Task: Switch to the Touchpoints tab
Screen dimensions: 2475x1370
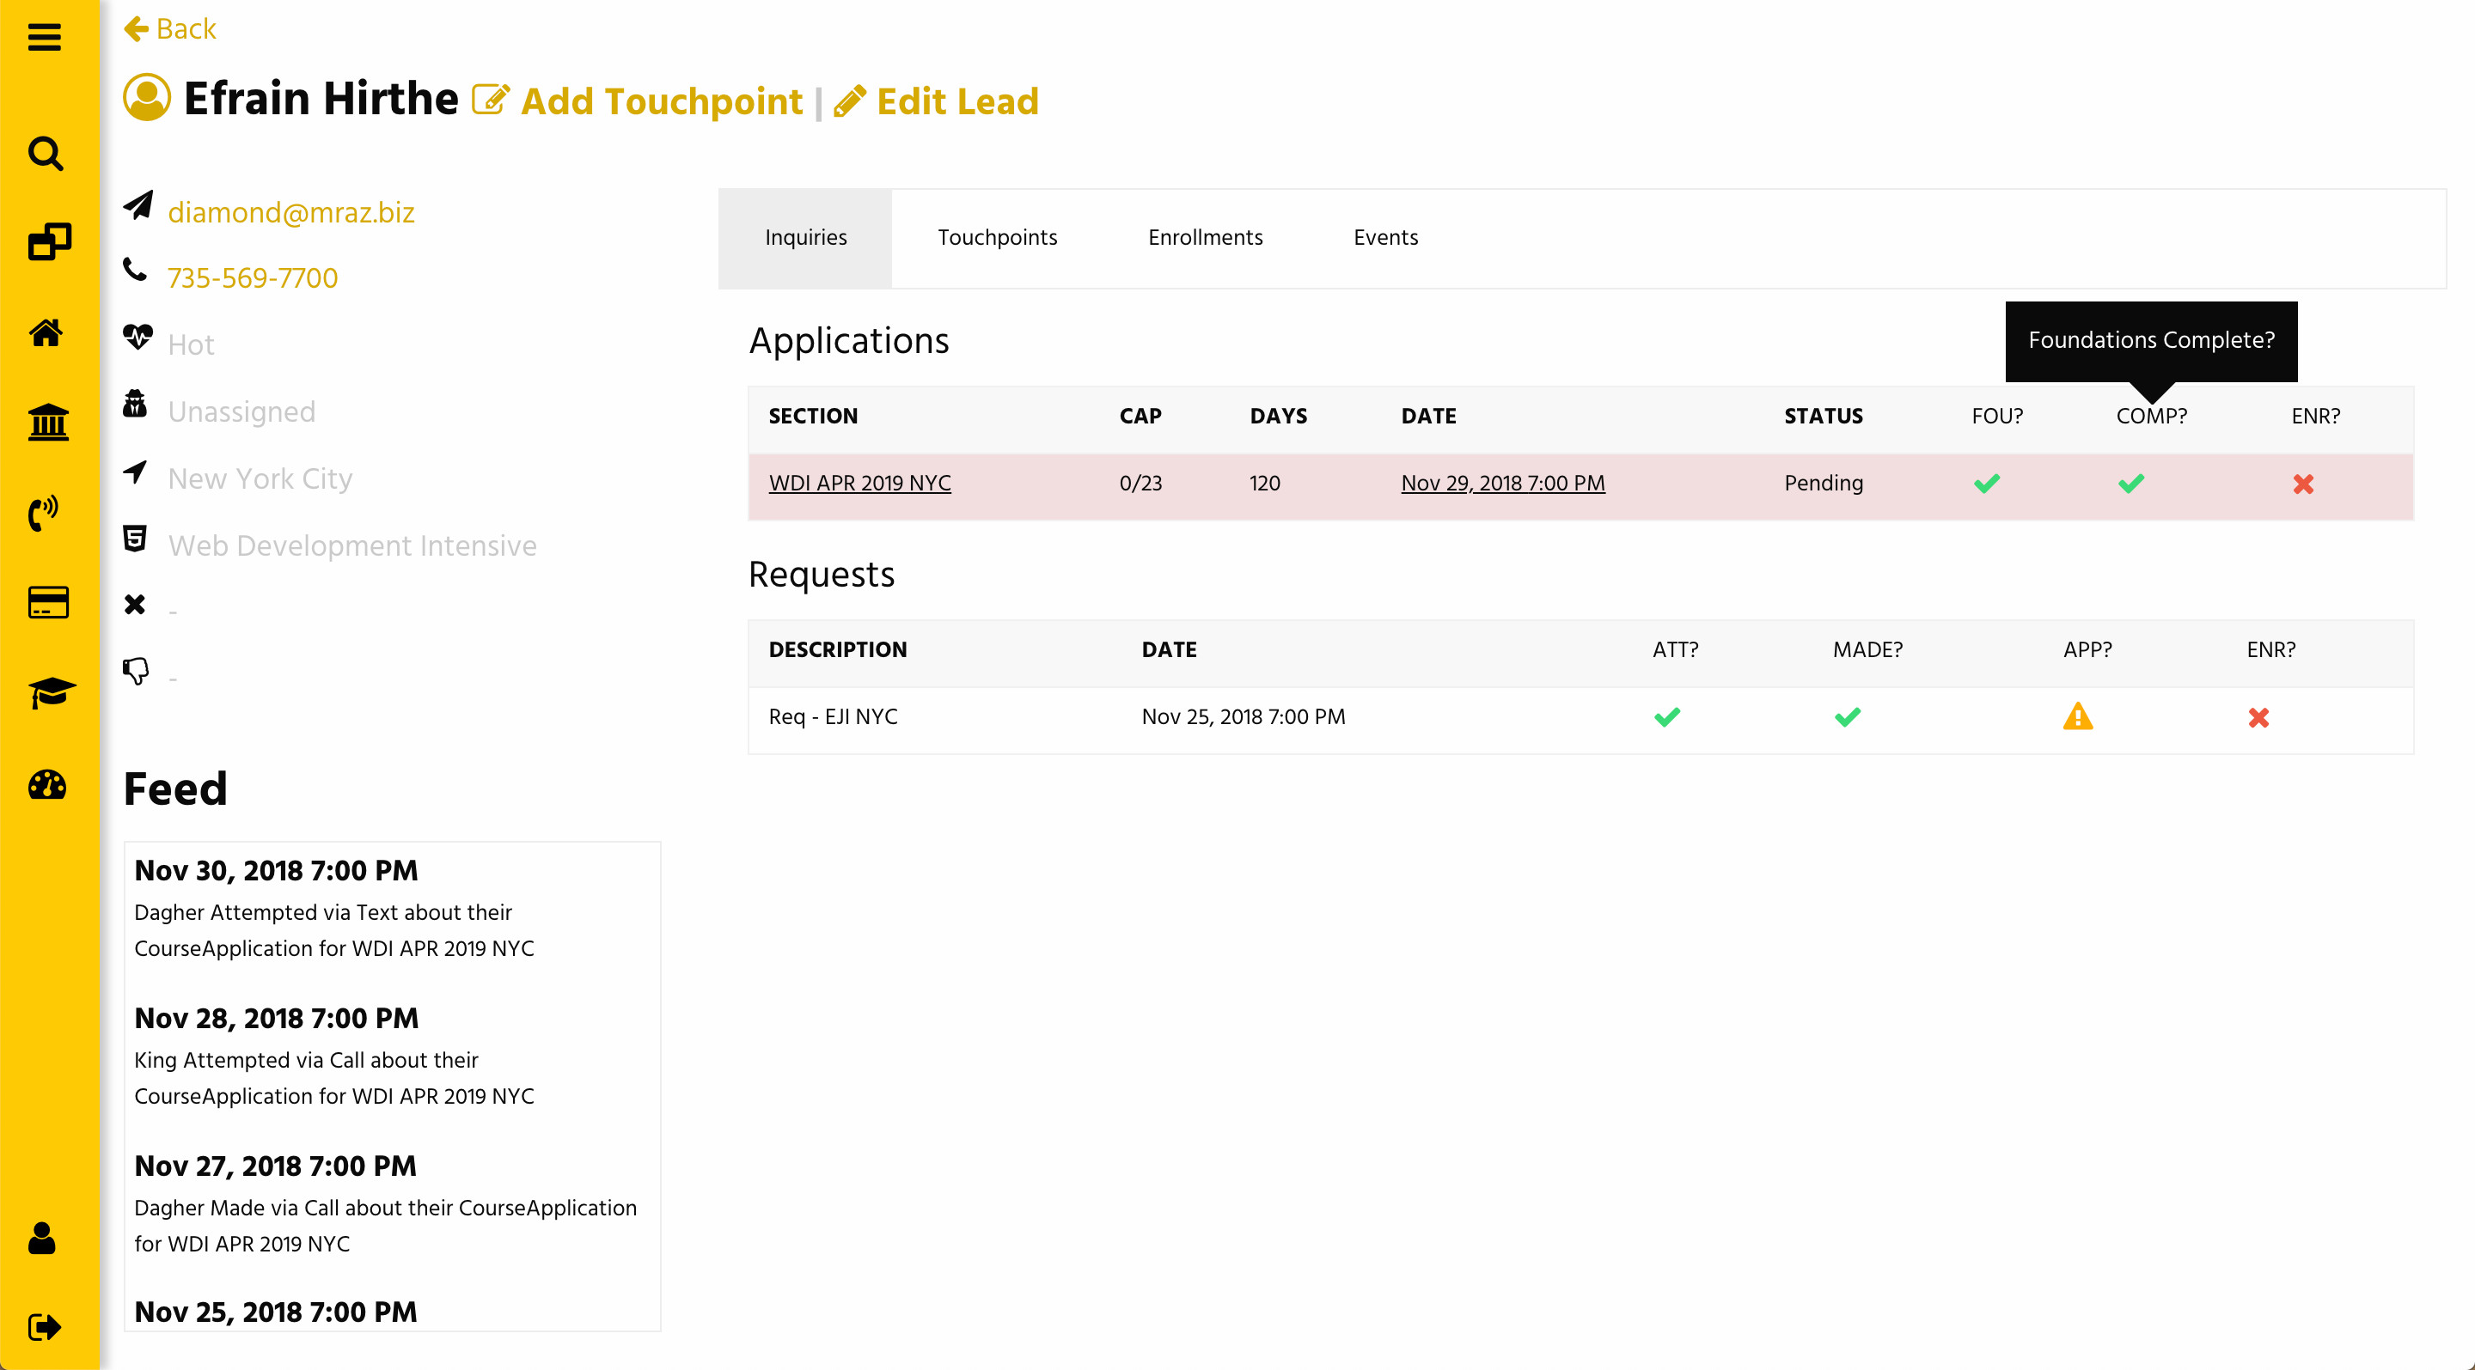Action: [x=997, y=238]
